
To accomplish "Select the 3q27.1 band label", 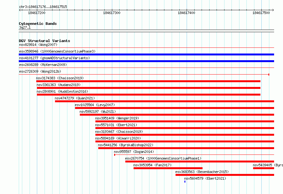I will (x=25, y=27).
